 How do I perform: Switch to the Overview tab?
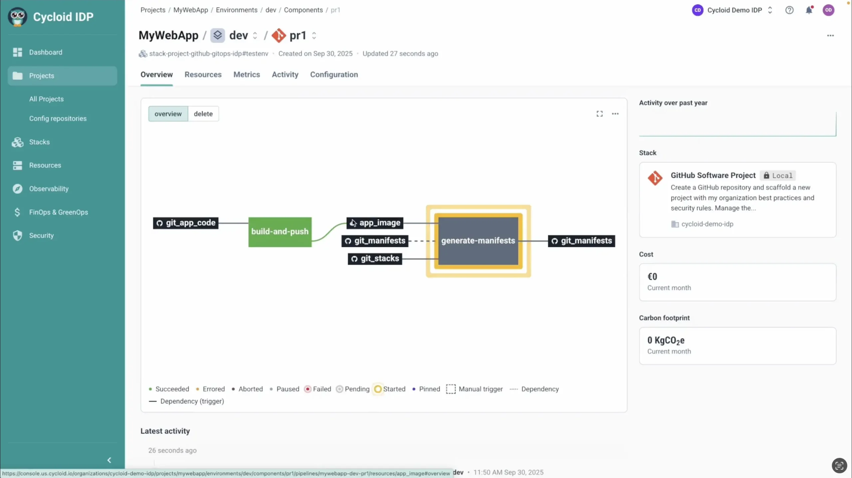(156, 74)
